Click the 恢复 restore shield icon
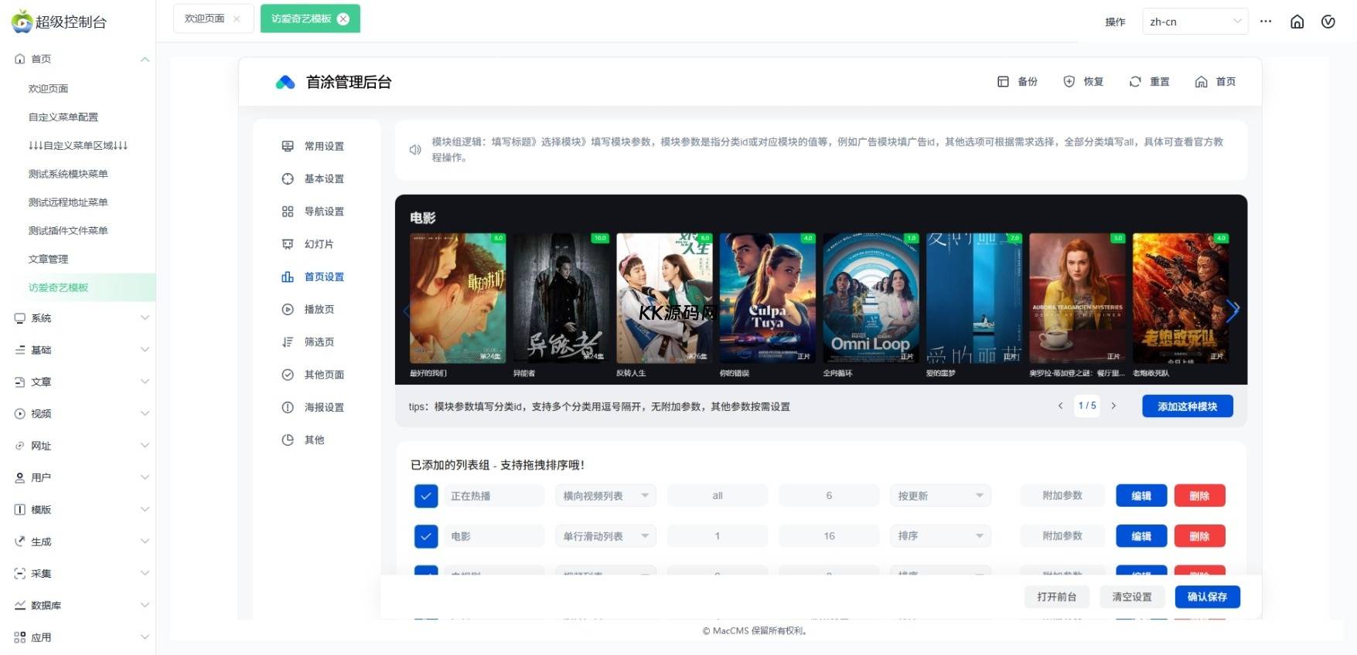 click(x=1069, y=82)
